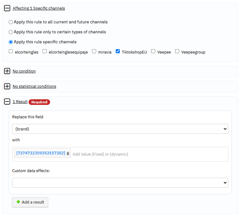This screenshot has width=242, height=216.
Task: Expand the No statistical conditions plus icon
Action: (7, 86)
